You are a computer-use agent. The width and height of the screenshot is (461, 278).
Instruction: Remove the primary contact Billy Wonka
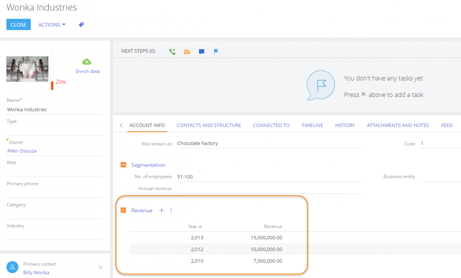(x=101, y=267)
